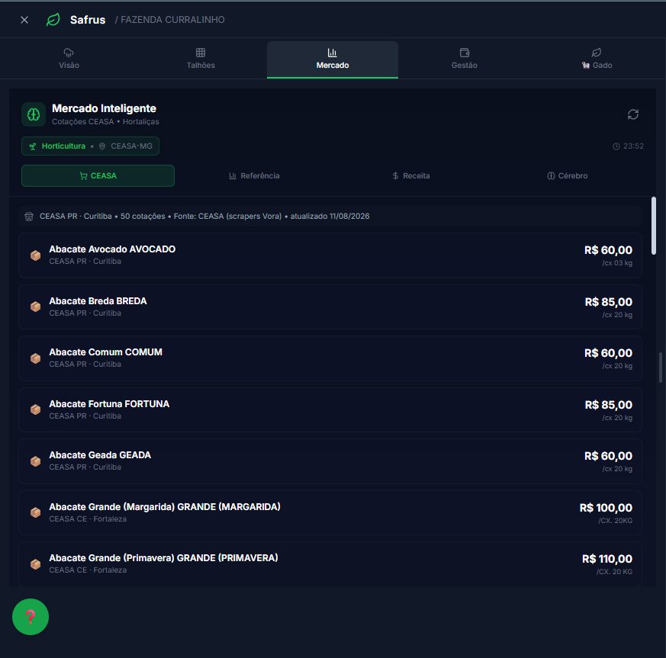
Task: Select the Abacate Comum COMUM row
Action: 330,358
